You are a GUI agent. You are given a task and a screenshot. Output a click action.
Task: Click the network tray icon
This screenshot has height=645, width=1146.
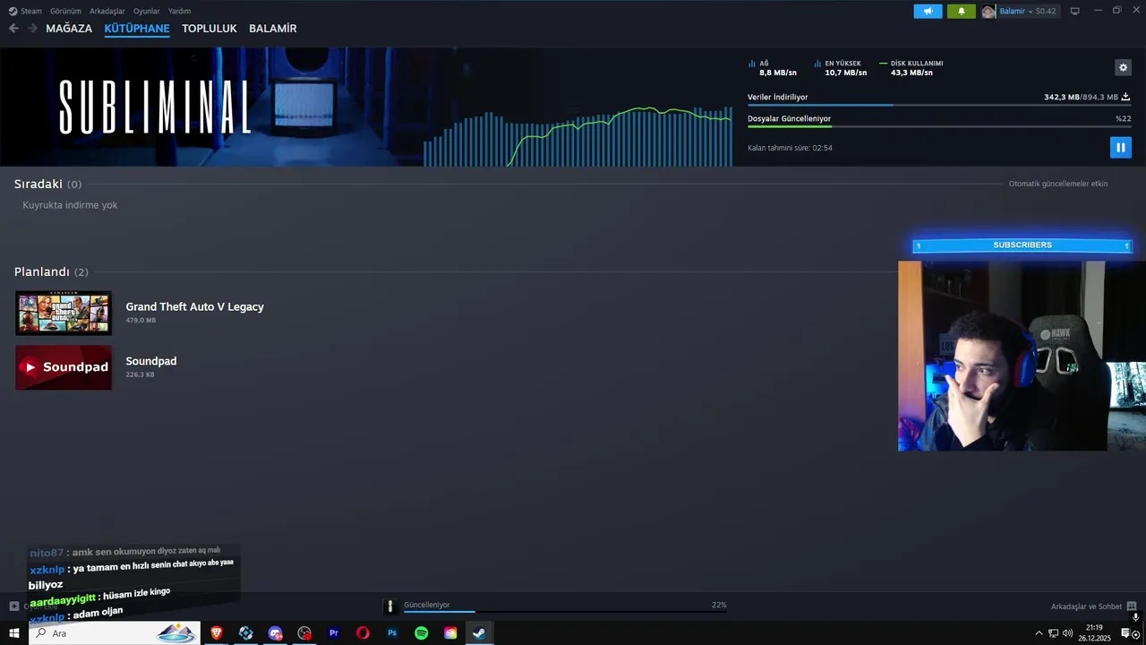coord(1054,633)
